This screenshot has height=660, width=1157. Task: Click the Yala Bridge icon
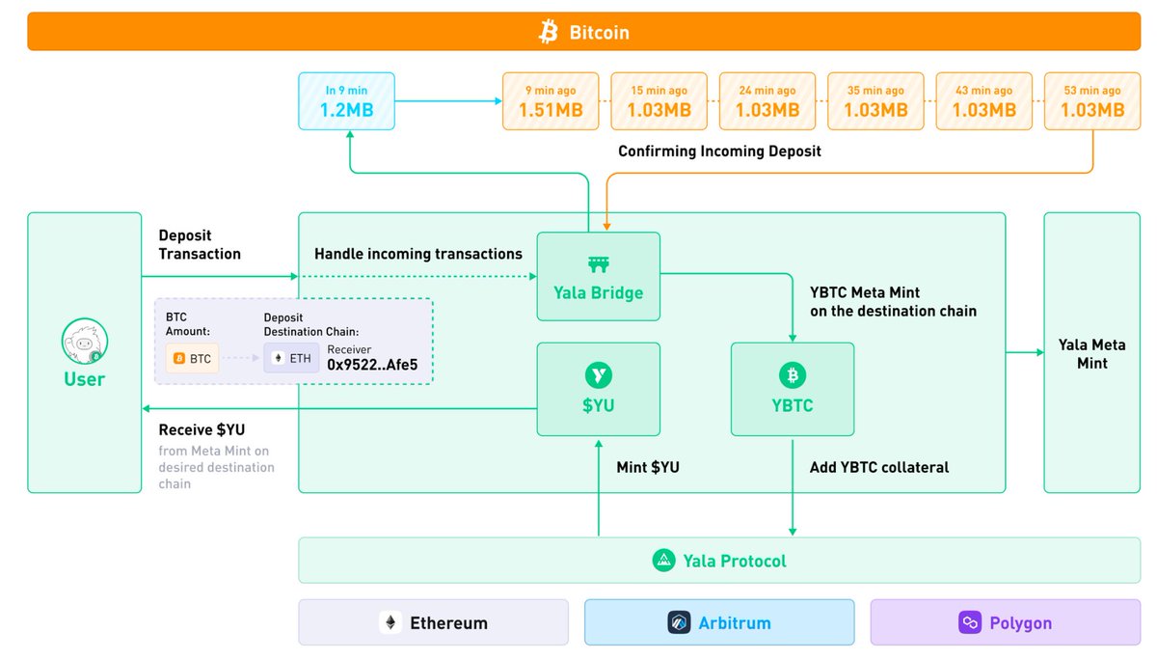[598, 263]
